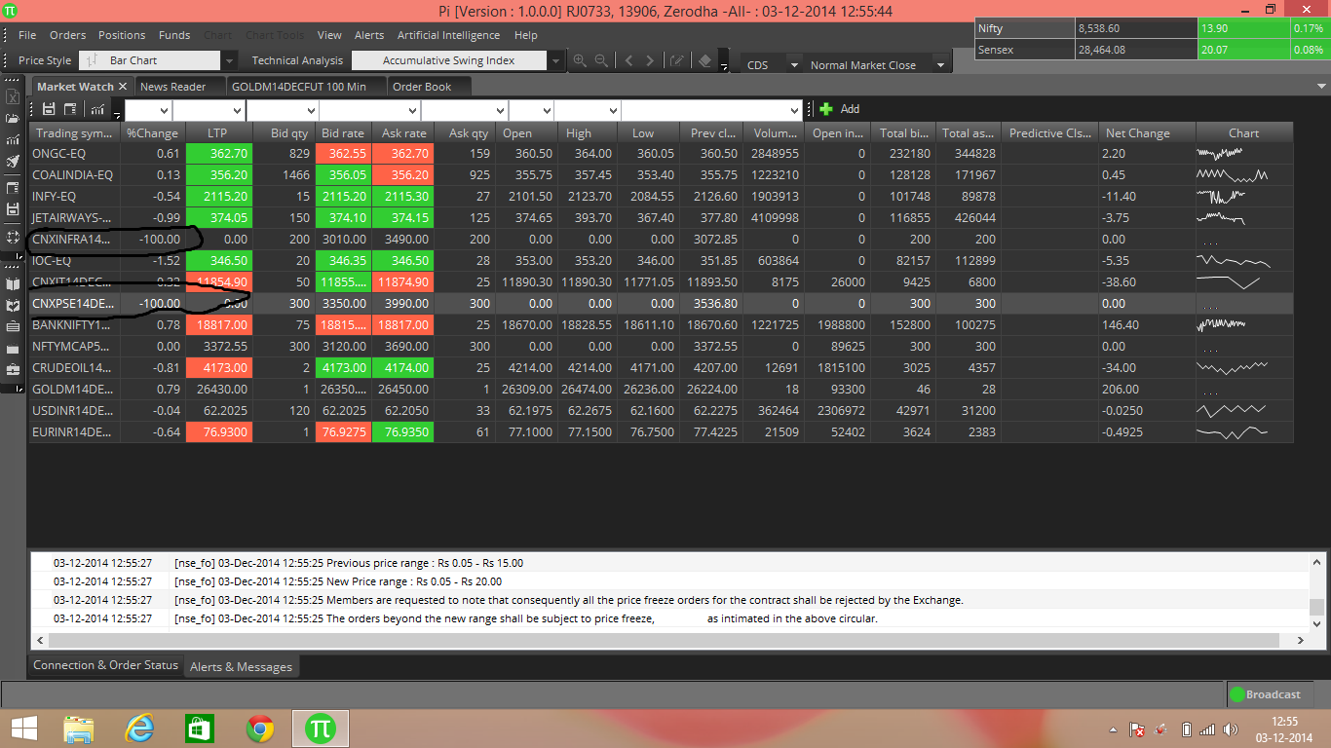
Task: Click the medical-kit briefcase icon in left sidebar
Action: pyautogui.click(x=13, y=370)
